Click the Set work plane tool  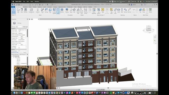(140, 11)
